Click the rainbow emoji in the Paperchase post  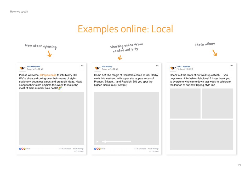pyautogui.click(x=60, y=88)
